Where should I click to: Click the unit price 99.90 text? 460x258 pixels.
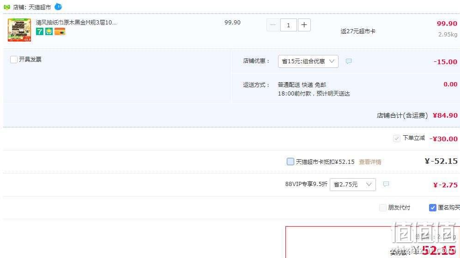point(232,23)
